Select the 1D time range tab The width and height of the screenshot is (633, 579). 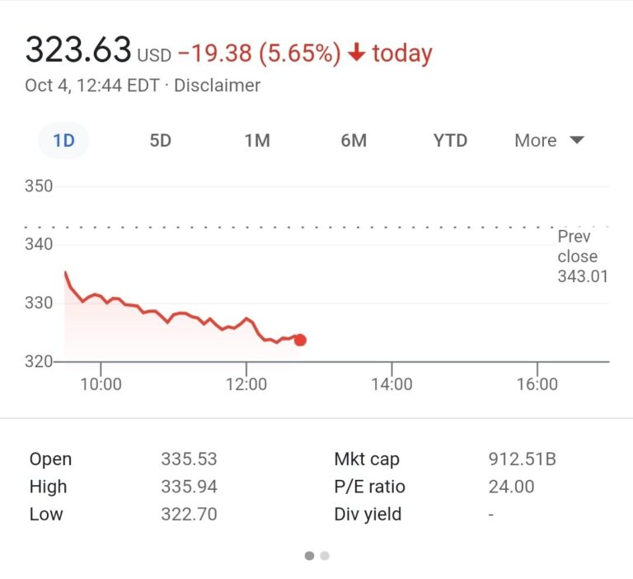click(63, 140)
